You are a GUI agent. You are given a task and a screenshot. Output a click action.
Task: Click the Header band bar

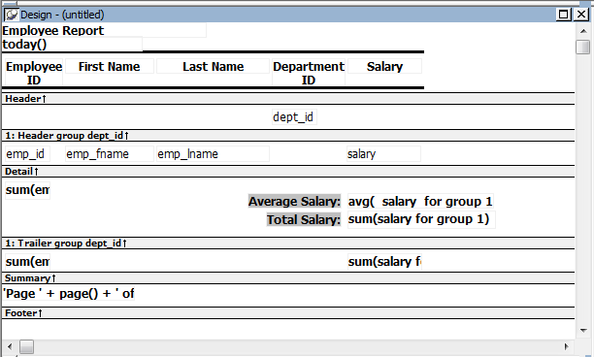[288, 99]
